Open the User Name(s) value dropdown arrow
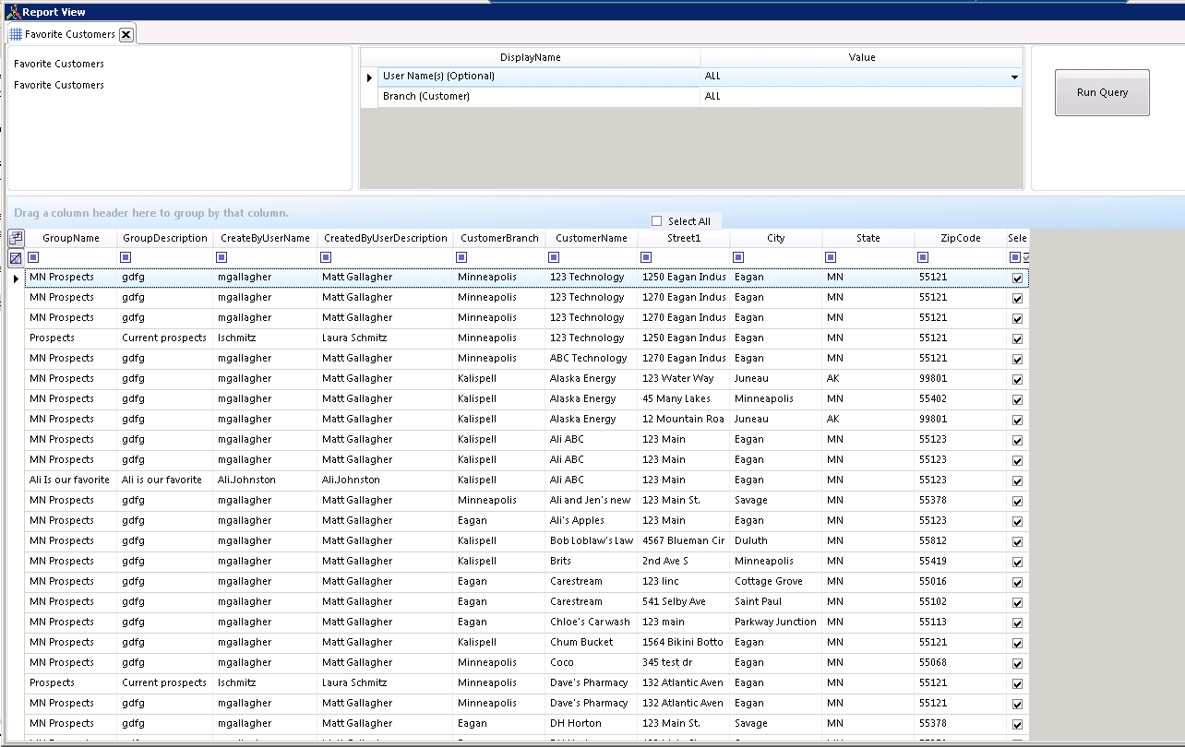 click(1014, 77)
